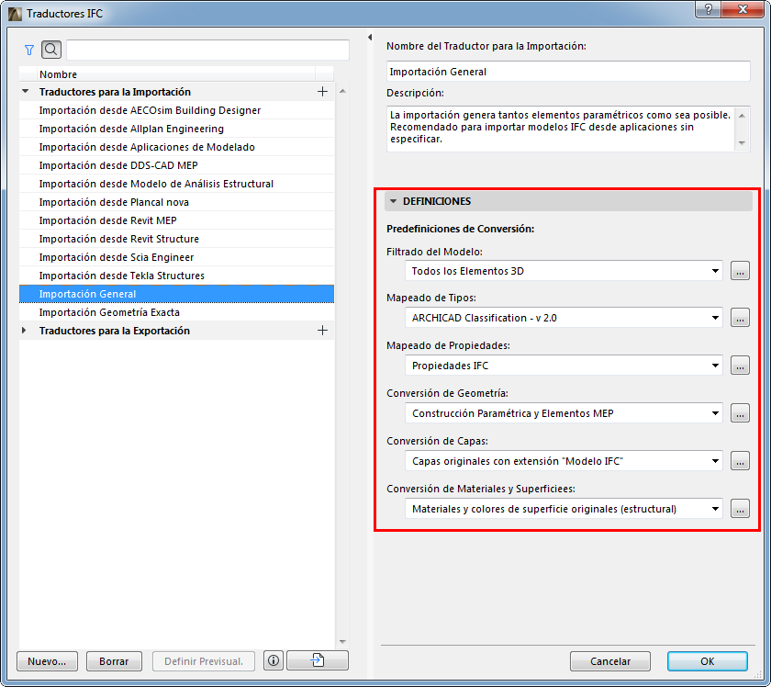Open Conversión de Geometría options ellipsis button
The height and width of the screenshot is (687, 771).
tap(740, 413)
